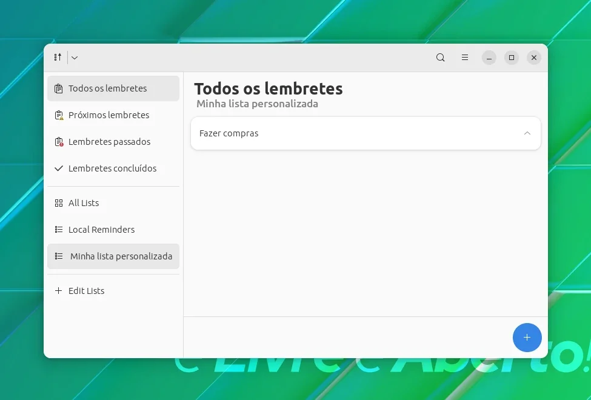Open the hamburger main menu
Viewport: 591px width, 400px height.
(x=465, y=58)
